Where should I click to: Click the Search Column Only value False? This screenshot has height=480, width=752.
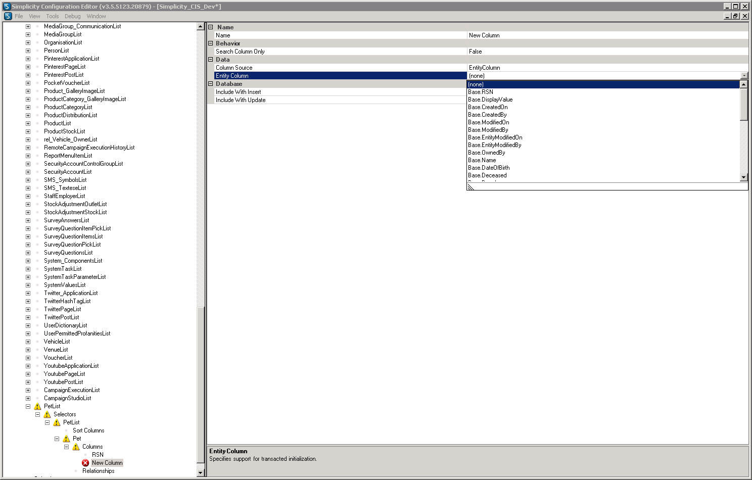(x=607, y=52)
